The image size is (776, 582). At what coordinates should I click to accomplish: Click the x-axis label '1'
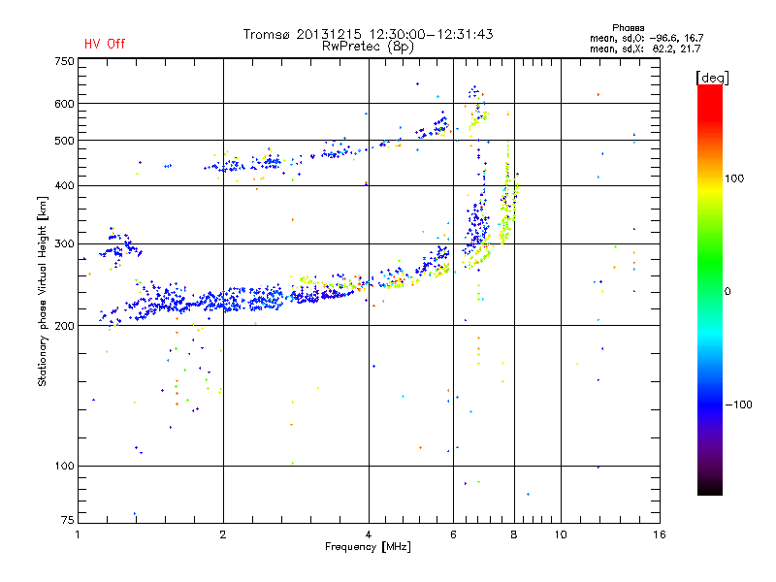pyautogui.click(x=78, y=534)
